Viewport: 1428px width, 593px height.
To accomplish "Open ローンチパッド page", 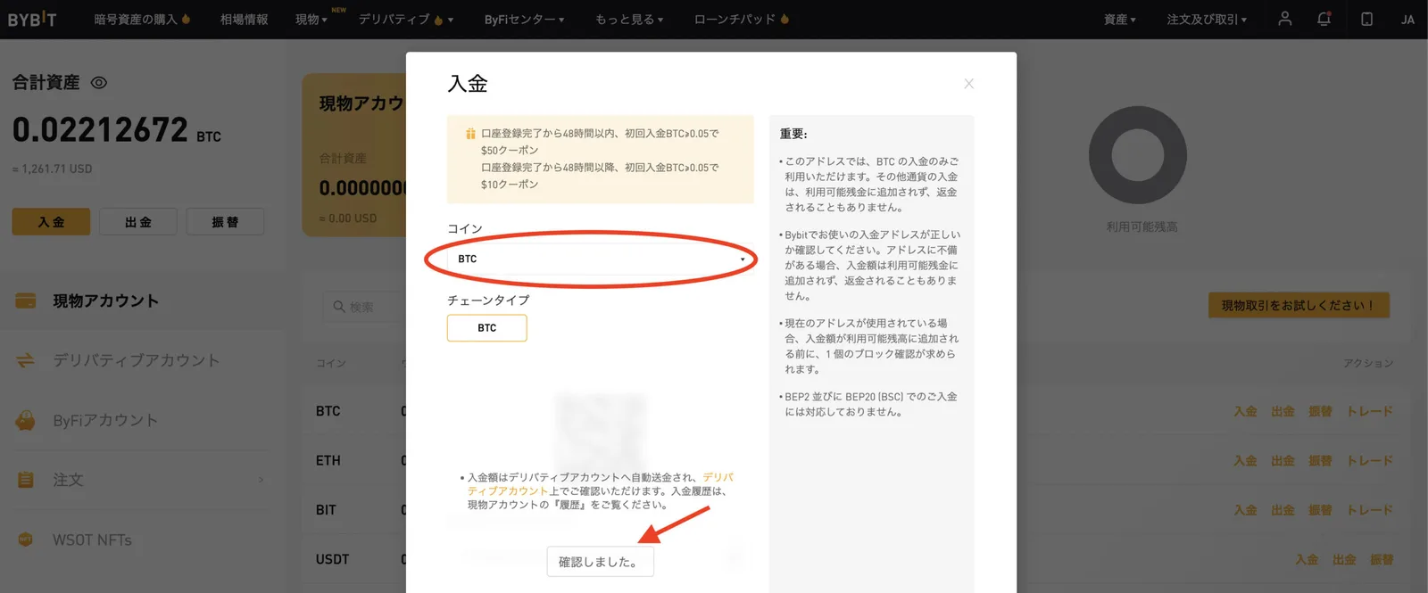I will [x=735, y=20].
